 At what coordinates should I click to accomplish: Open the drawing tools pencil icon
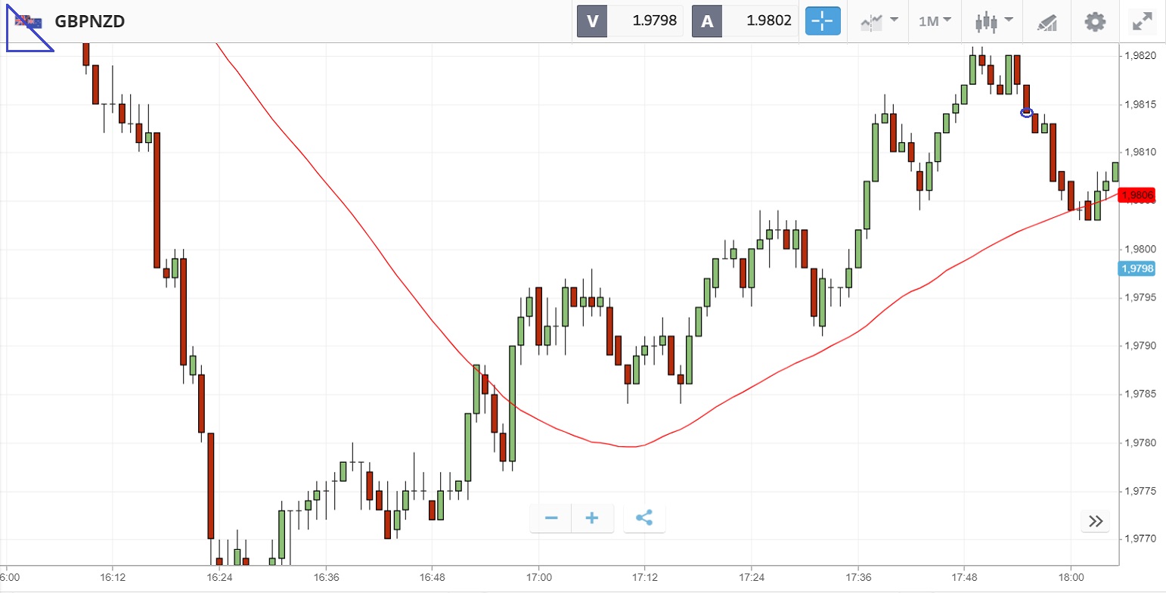(1047, 22)
